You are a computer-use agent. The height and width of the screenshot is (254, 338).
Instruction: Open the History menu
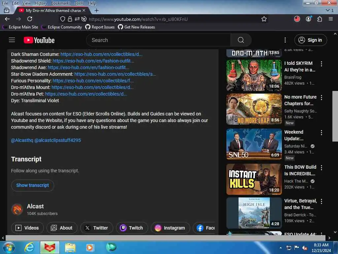41,3
